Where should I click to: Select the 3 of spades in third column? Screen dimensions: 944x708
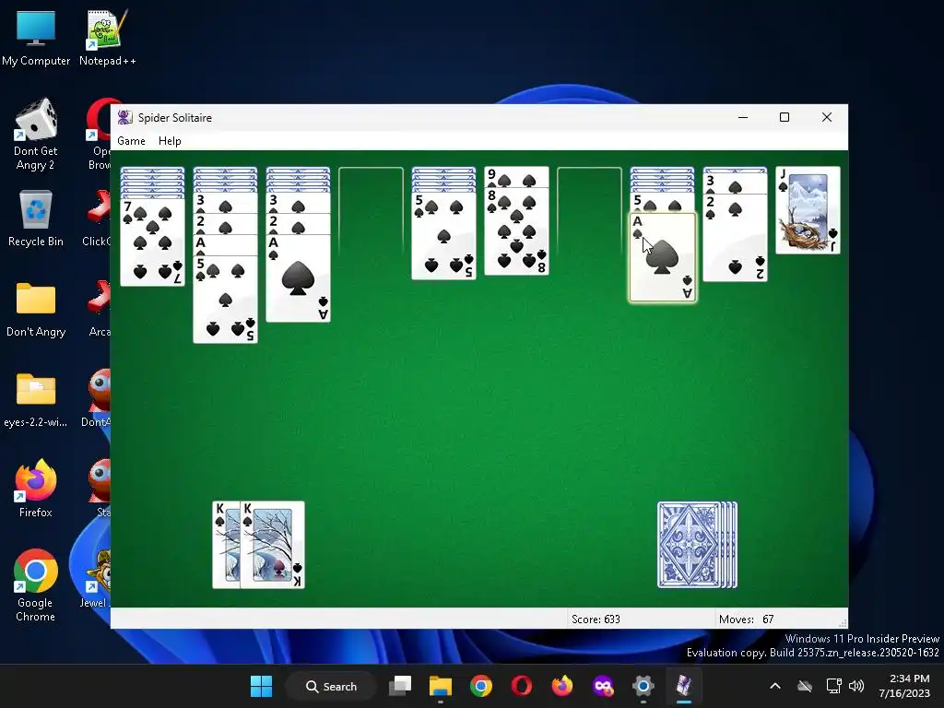coord(298,203)
